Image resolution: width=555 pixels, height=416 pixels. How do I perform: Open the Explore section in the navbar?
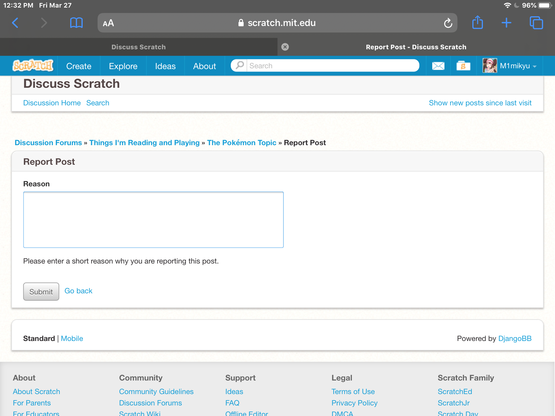click(123, 66)
